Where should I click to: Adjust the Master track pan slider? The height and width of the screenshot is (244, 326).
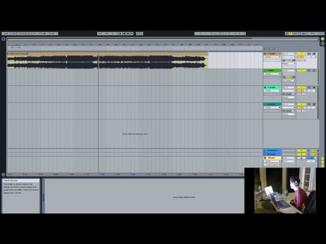302,158
